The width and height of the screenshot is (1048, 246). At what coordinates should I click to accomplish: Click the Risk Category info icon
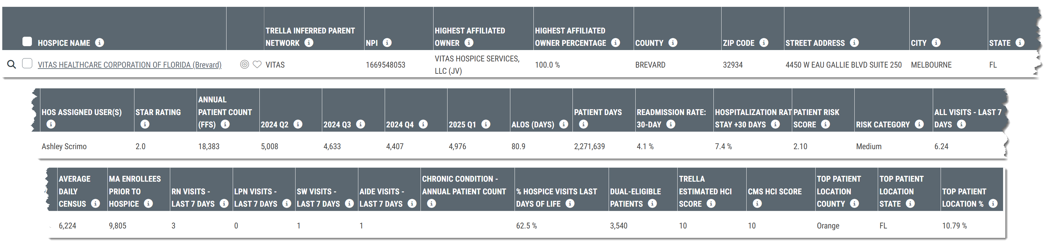919,124
